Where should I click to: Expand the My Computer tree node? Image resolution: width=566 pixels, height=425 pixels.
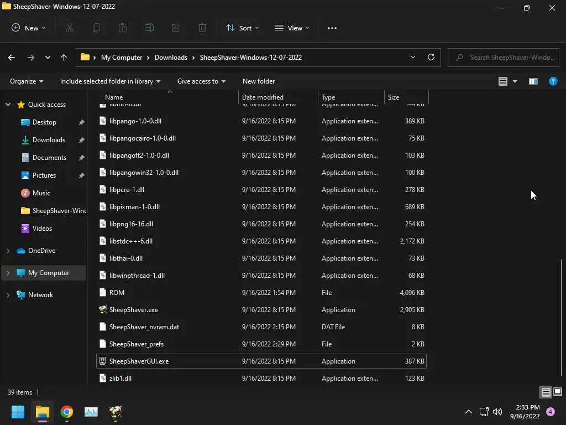[x=8, y=273]
